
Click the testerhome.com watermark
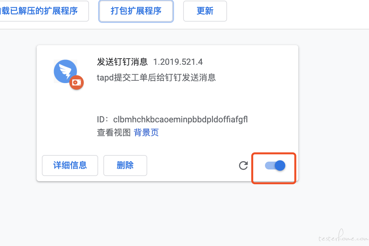[343, 237]
